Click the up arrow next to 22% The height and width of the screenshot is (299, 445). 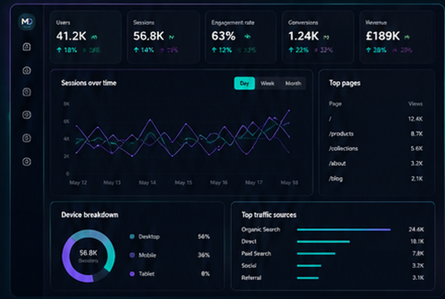click(291, 50)
